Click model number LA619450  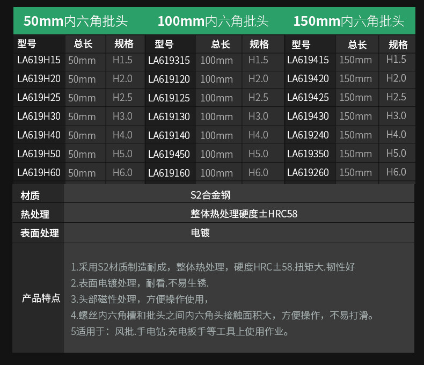point(169,154)
